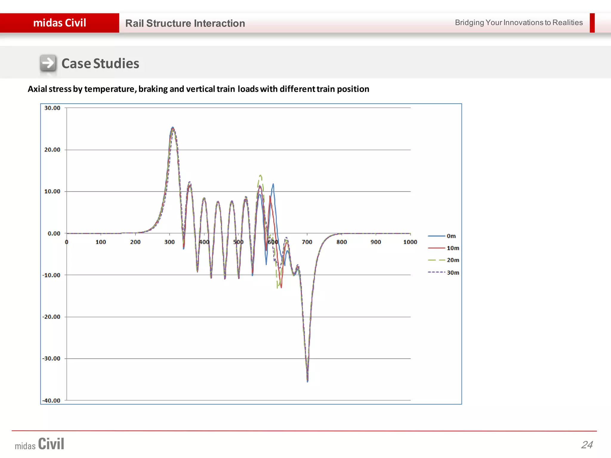Click the Rail Structure Interaction title
This screenshot has width=611, height=458.
point(185,23)
